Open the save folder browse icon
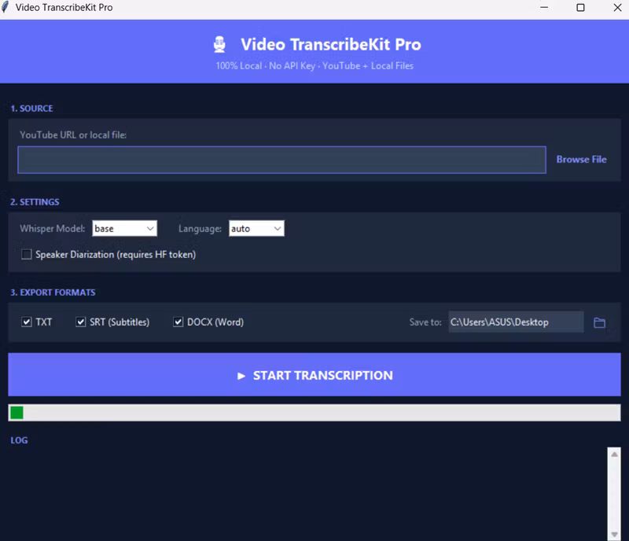The image size is (629, 541). (x=599, y=322)
